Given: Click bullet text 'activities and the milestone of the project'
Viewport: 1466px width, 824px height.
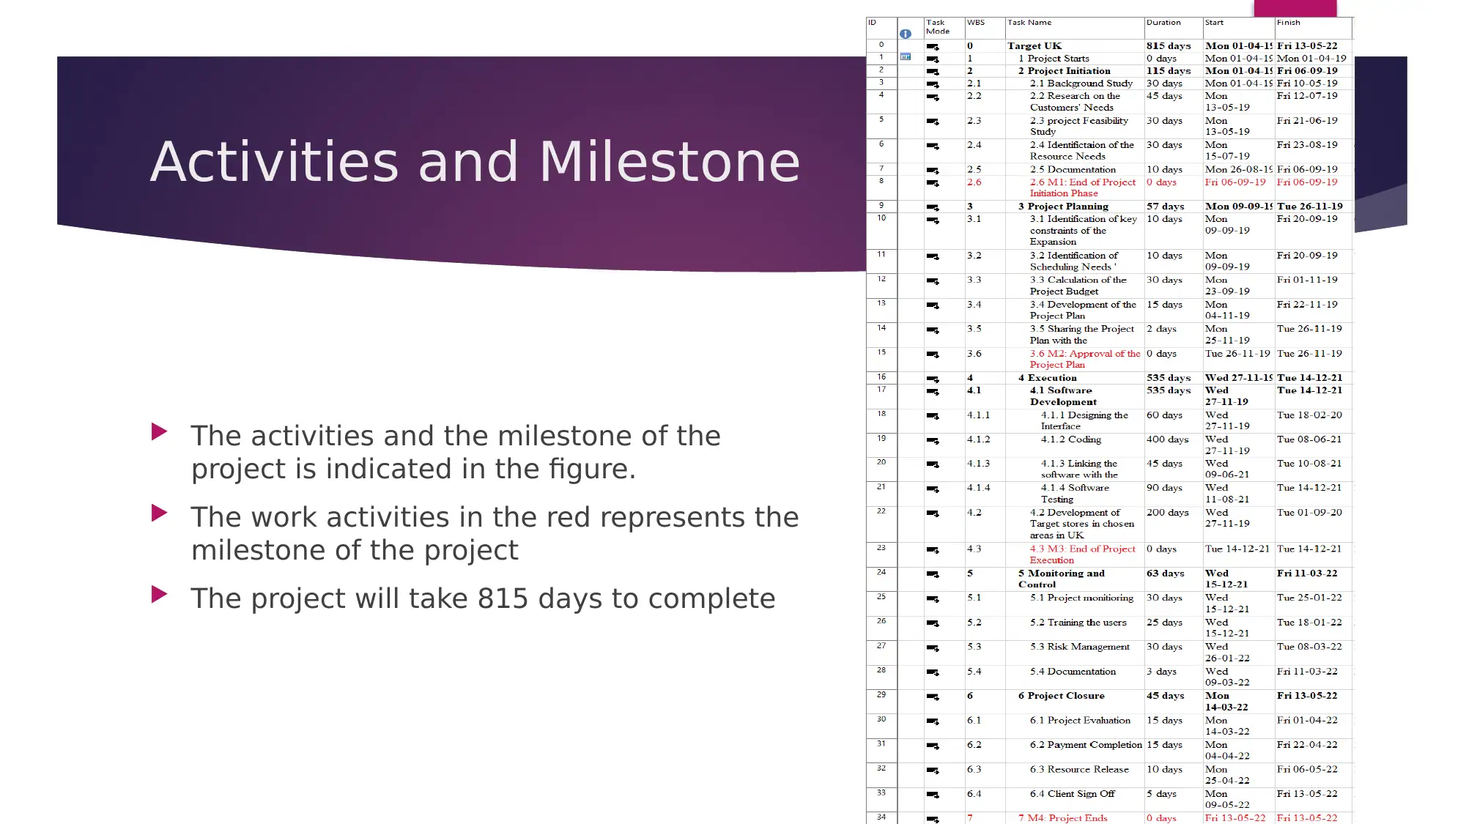Looking at the screenshot, I should coord(456,452).
